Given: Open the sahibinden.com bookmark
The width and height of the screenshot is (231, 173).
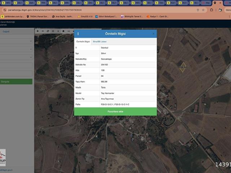Looking at the screenshot, I should [13, 16].
